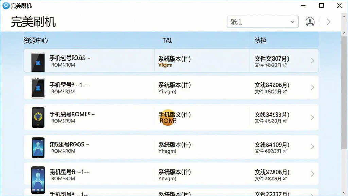
Task: Click scrollbar down arrow at bottom right
Action: click(344, 193)
